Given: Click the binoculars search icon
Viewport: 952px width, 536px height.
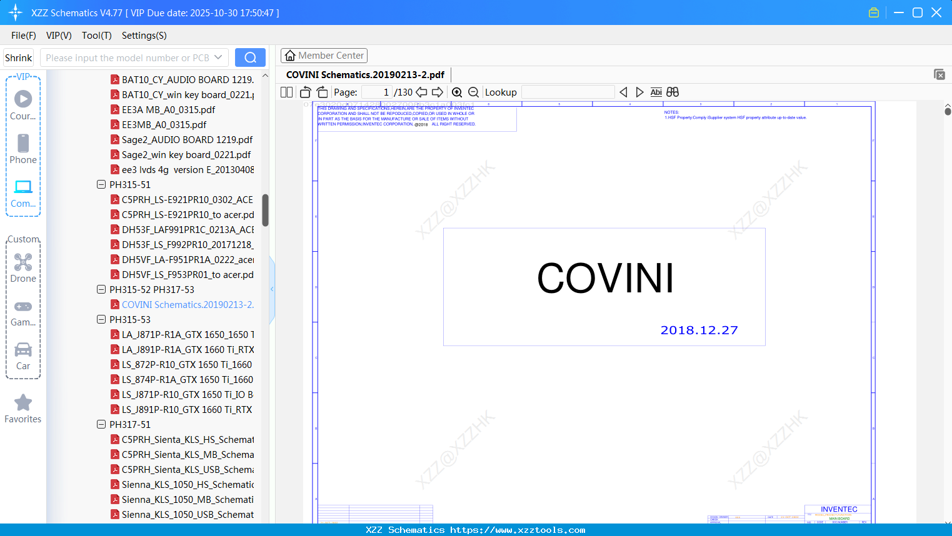Looking at the screenshot, I should click(673, 92).
